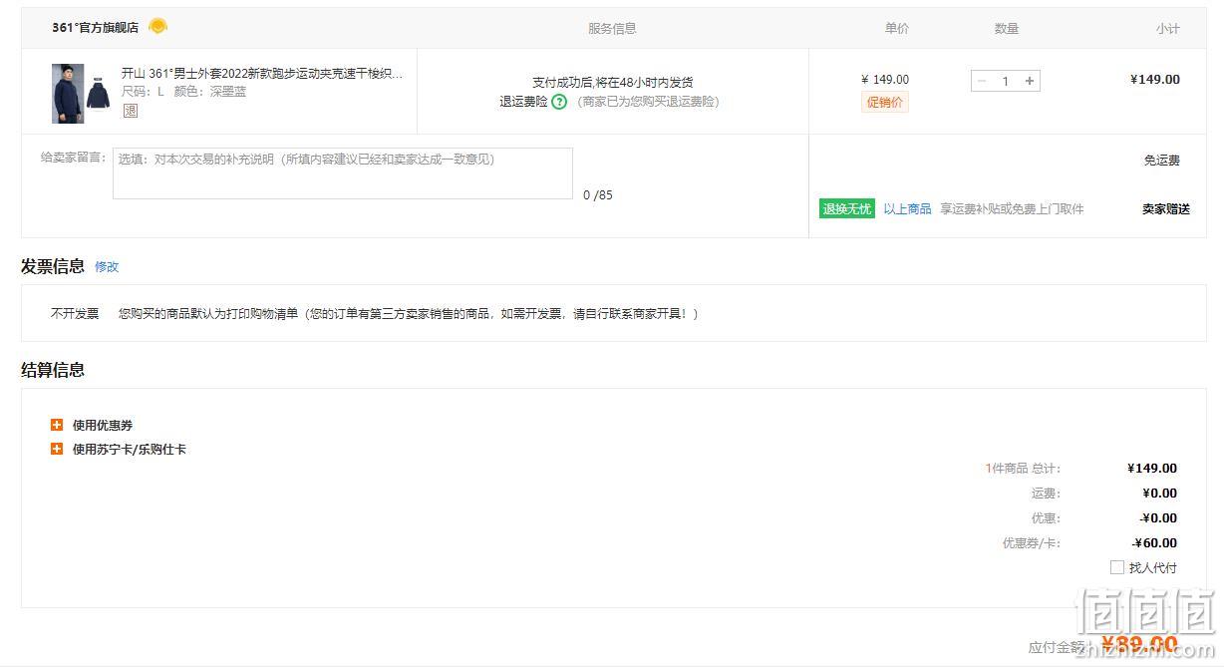Image resolution: width=1224 pixels, height=667 pixels.
Task: Visit the 361°官方旗舰店 store link
Action: [95, 28]
